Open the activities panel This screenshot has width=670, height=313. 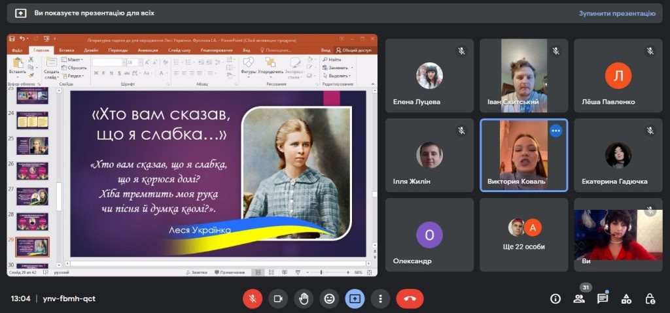pyautogui.click(x=626, y=299)
